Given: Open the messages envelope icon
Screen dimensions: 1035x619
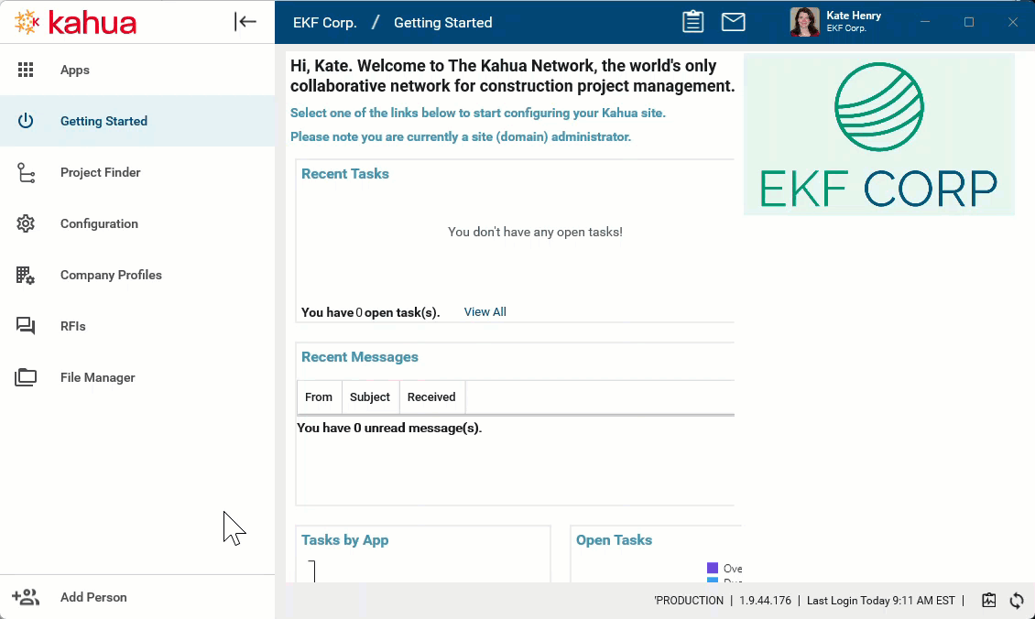Looking at the screenshot, I should 733,22.
